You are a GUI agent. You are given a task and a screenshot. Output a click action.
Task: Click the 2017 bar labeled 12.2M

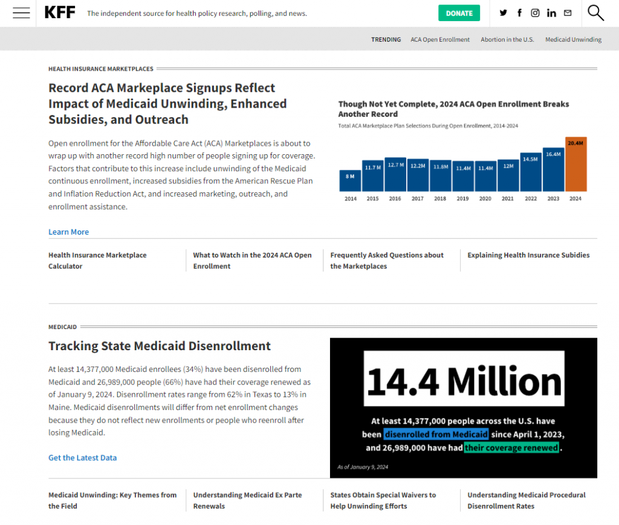pos(418,175)
